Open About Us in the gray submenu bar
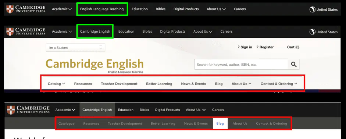This screenshot has height=139, width=346. [x=240, y=123]
